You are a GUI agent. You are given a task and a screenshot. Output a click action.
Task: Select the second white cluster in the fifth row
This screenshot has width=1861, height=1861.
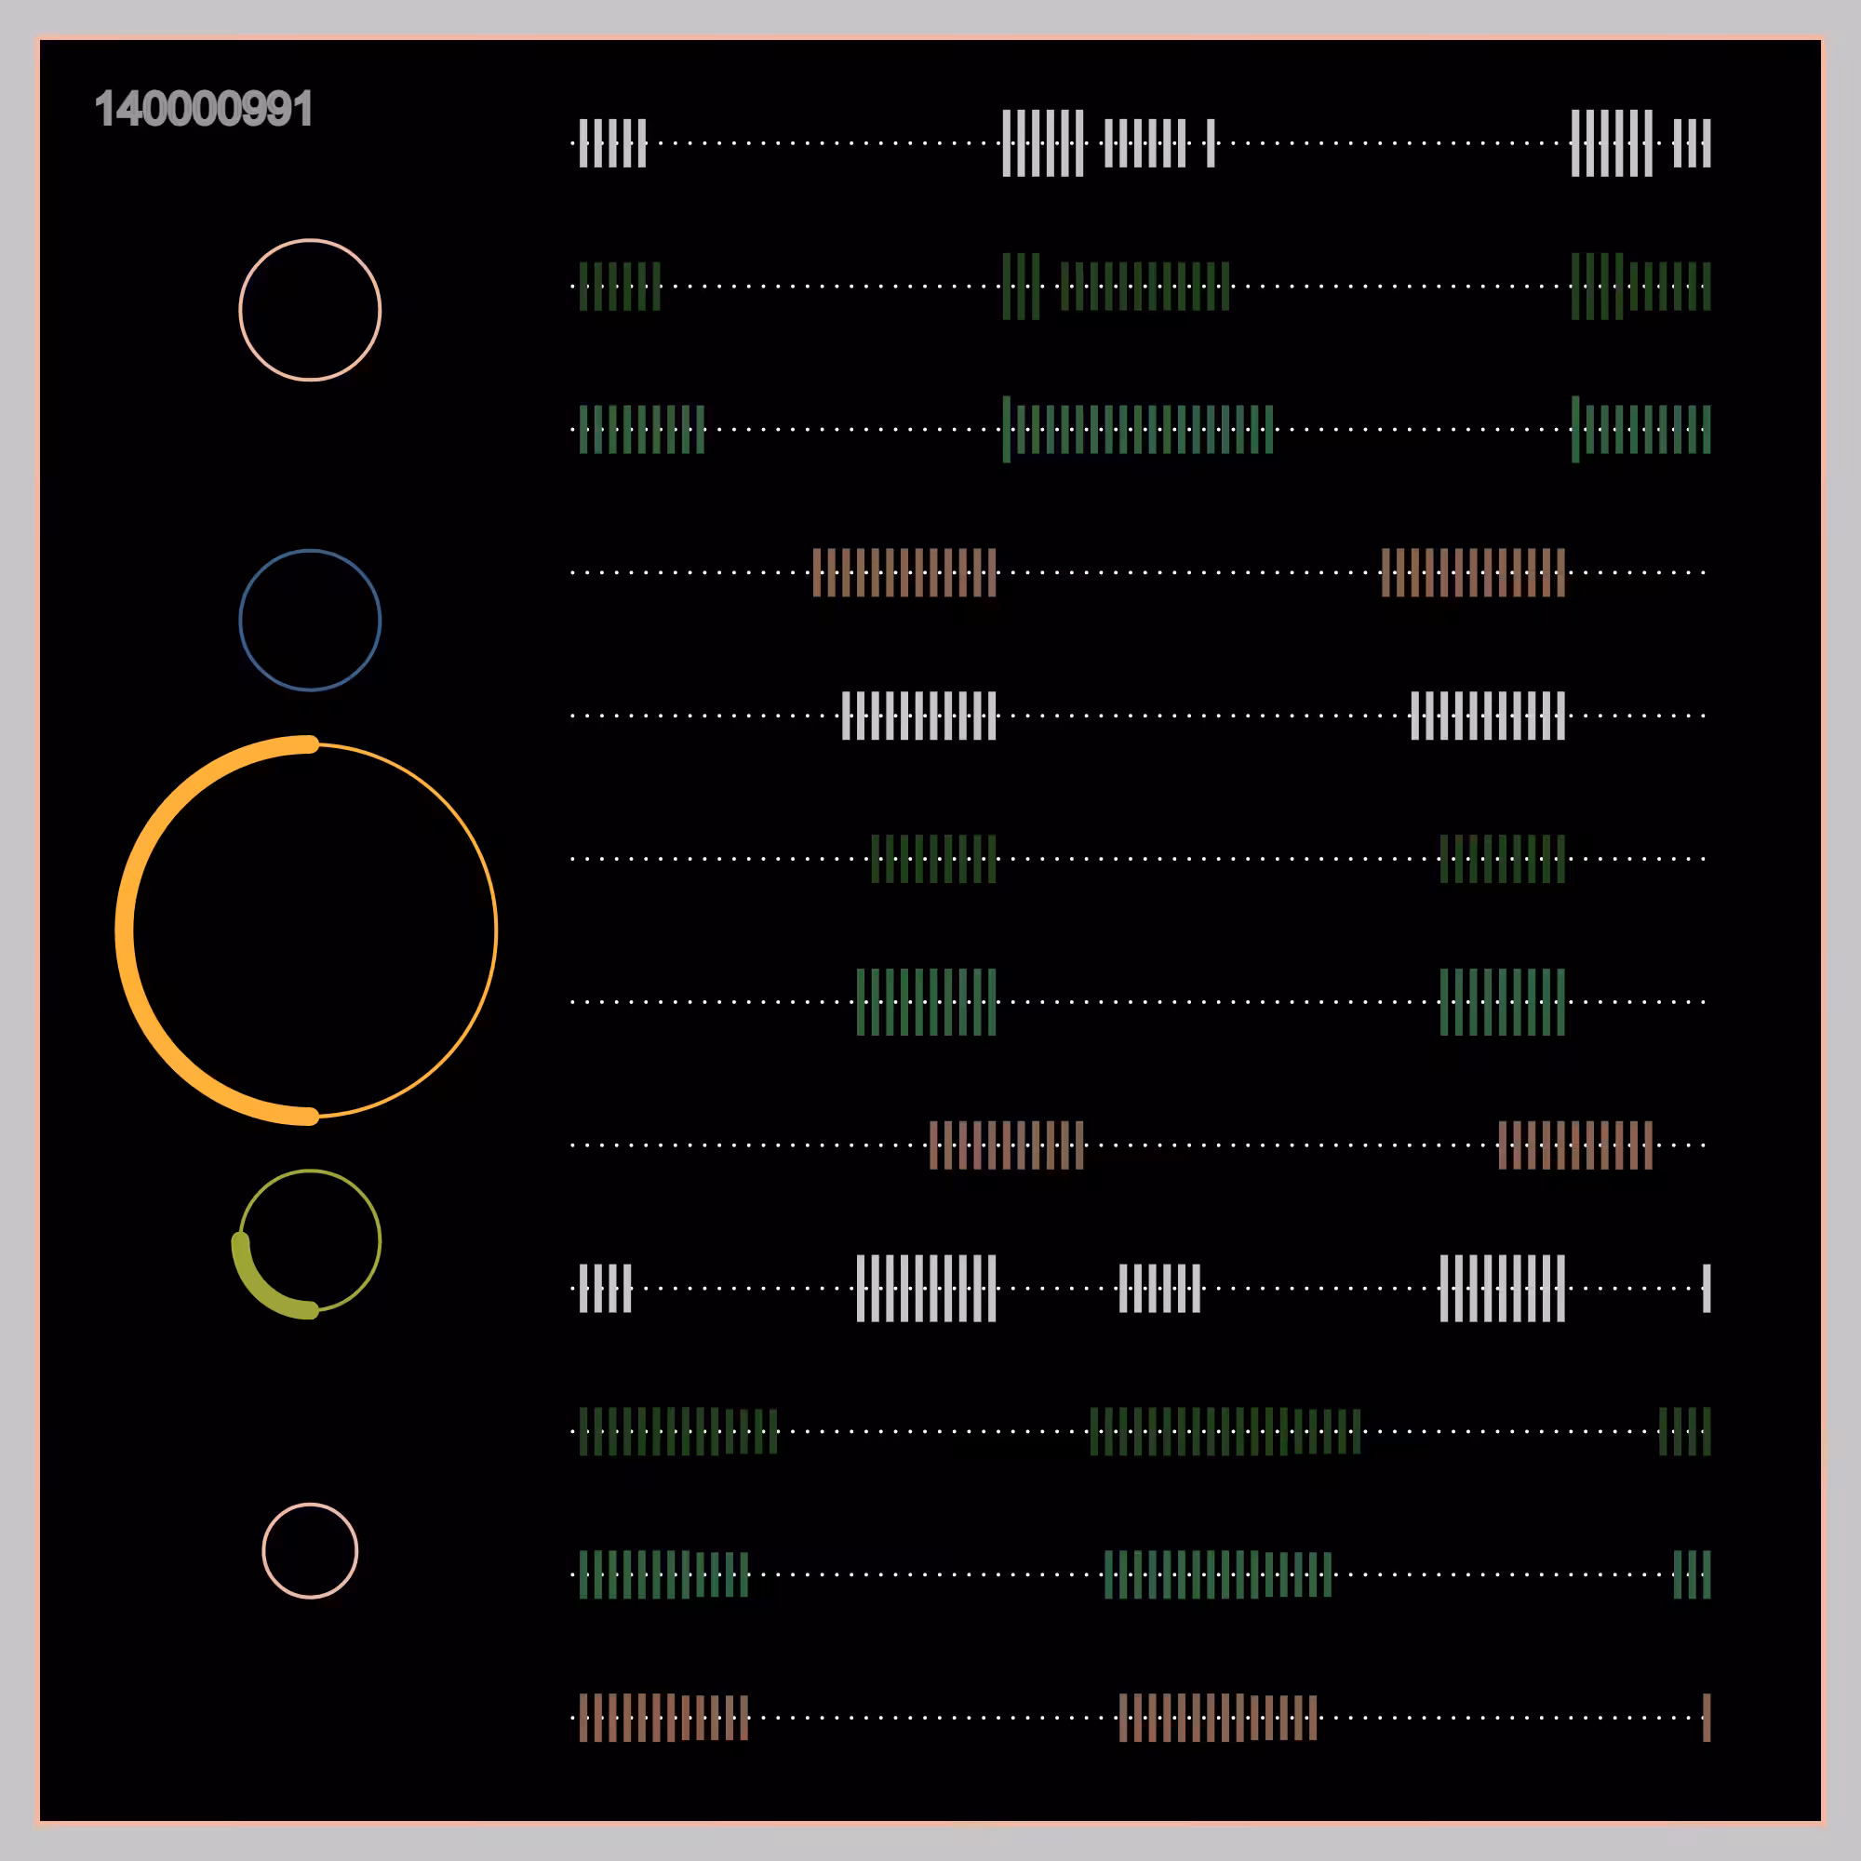click(x=1488, y=716)
